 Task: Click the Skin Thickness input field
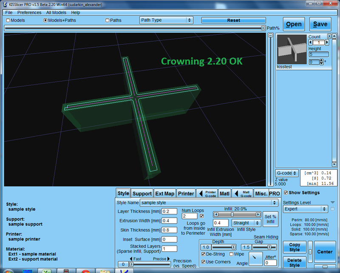(x=169, y=230)
